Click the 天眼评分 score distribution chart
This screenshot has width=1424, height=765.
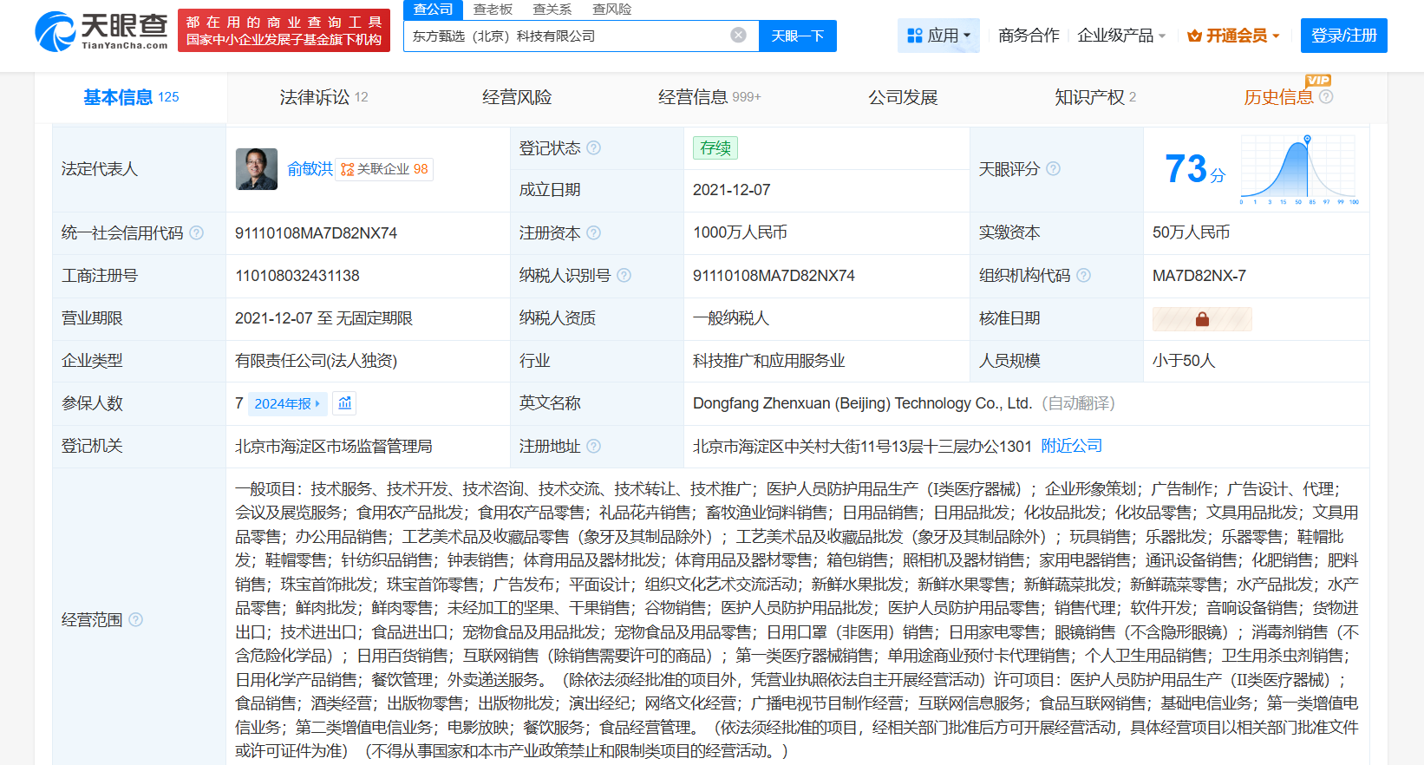pos(1298,171)
